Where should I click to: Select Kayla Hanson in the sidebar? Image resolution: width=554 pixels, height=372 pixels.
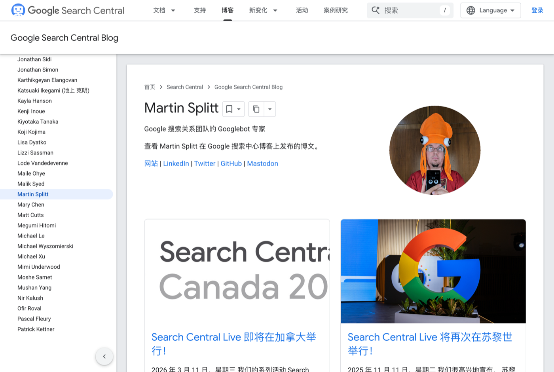coord(35,101)
